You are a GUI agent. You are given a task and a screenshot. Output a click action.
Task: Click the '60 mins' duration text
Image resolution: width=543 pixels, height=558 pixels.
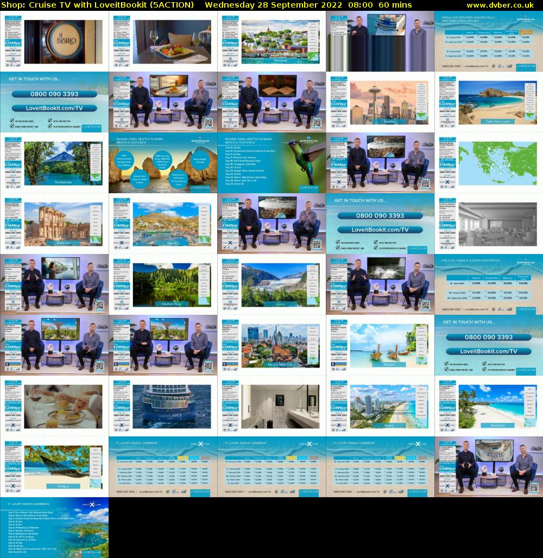pyautogui.click(x=395, y=5)
